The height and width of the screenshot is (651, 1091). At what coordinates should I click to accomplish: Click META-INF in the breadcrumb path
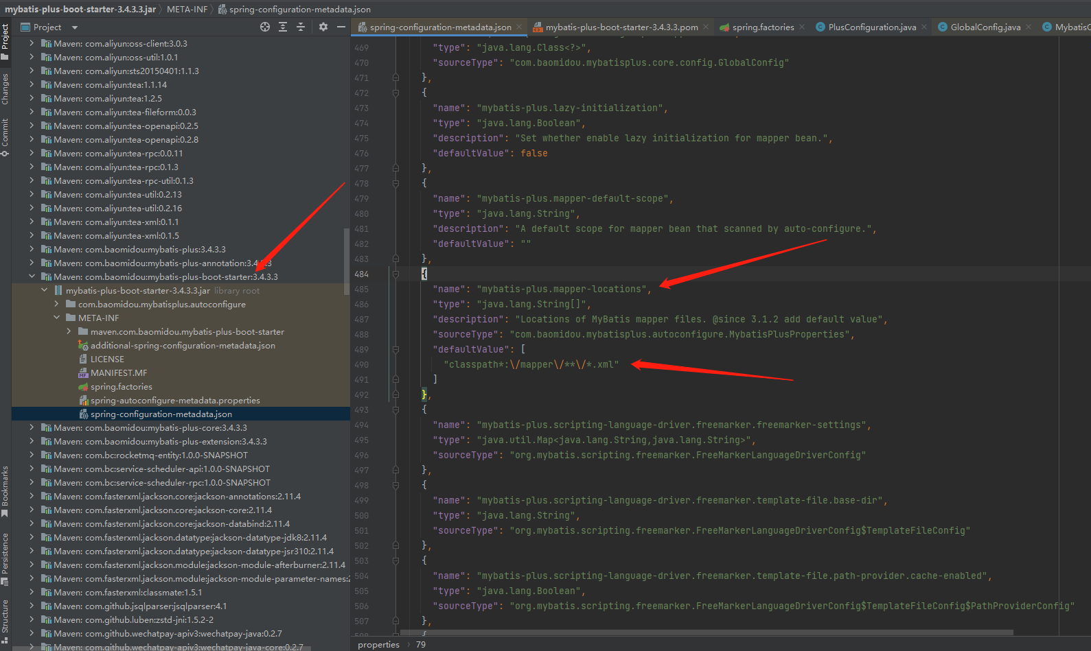[187, 9]
